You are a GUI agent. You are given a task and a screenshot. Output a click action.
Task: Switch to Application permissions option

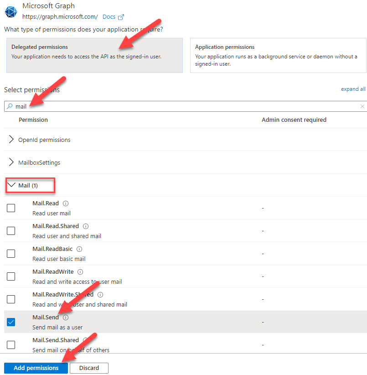point(278,56)
